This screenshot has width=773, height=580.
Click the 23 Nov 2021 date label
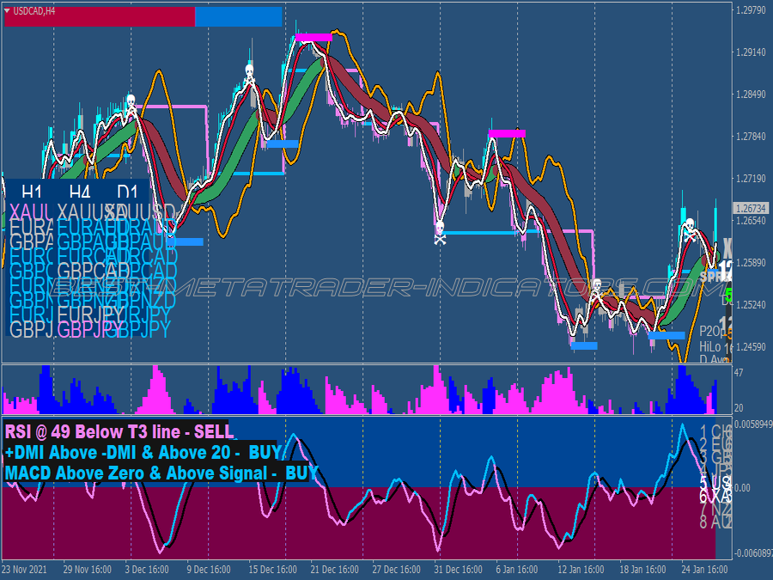pyautogui.click(x=24, y=570)
